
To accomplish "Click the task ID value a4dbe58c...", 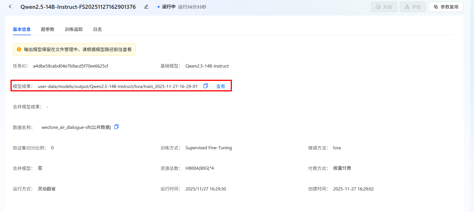I will [x=71, y=66].
